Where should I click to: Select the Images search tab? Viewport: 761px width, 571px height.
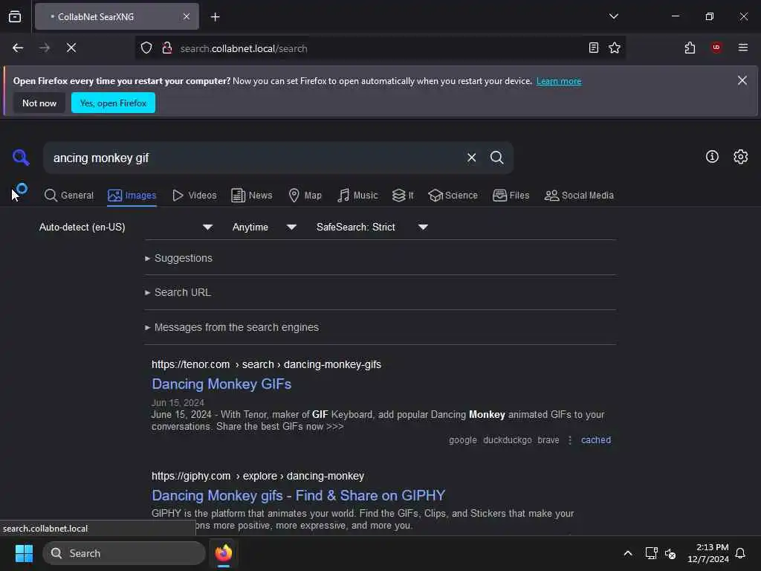[x=132, y=196]
